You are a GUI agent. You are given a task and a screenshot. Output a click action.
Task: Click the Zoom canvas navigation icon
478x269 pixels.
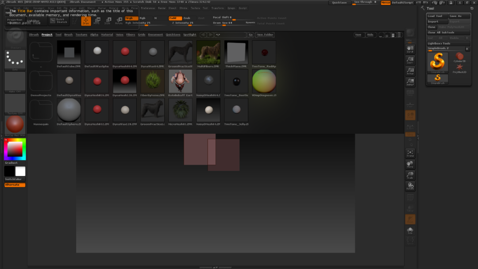[x=410, y=60]
